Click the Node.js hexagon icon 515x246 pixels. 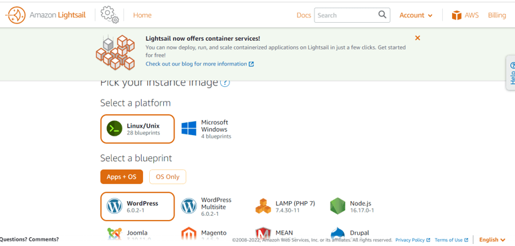[x=338, y=207]
